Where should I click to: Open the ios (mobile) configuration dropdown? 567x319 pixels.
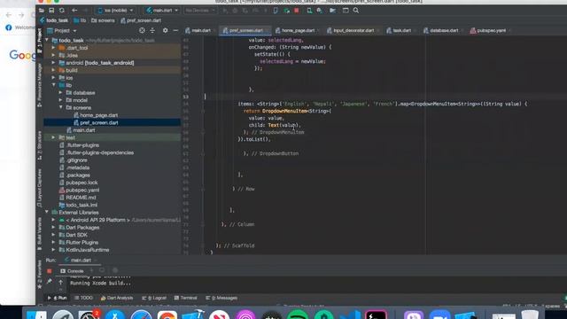tap(116, 11)
